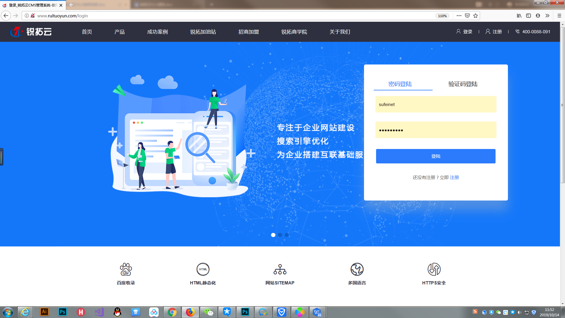Image resolution: width=565 pixels, height=318 pixels.
Task: Select the third carousel dot indicator
Action: pos(287,235)
